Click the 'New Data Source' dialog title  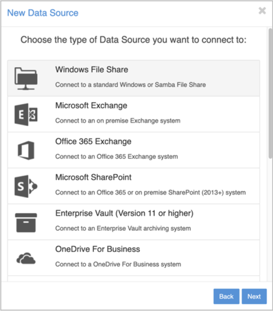pyautogui.click(x=43, y=13)
